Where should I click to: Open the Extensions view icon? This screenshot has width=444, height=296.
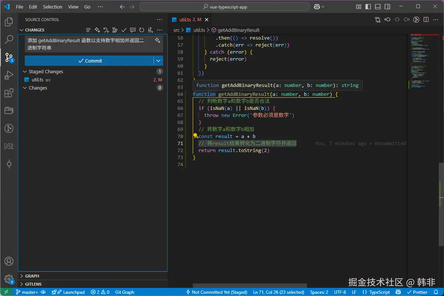[9, 93]
